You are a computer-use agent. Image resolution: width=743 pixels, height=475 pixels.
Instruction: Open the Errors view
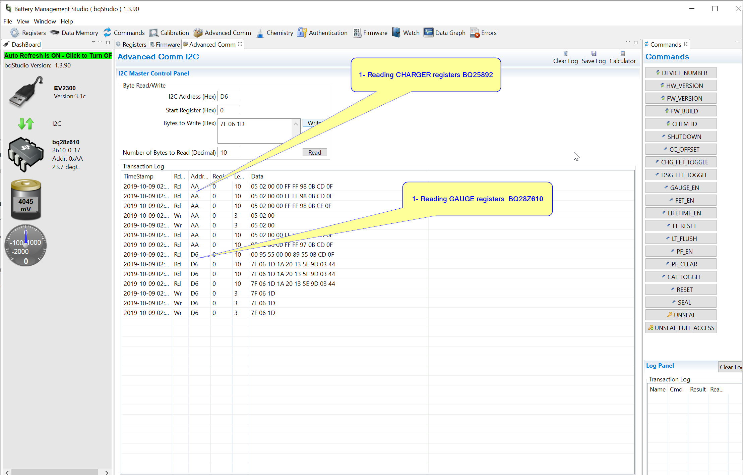(x=484, y=33)
